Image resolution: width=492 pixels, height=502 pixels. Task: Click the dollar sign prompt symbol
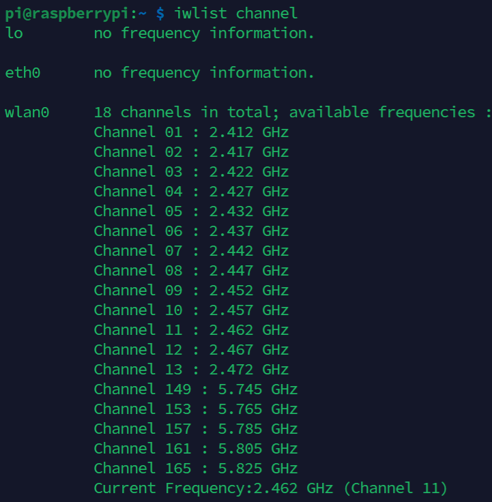coord(160,14)
